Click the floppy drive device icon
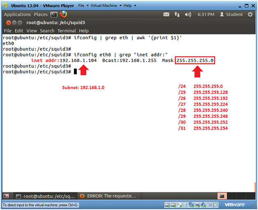 (185, 205)
